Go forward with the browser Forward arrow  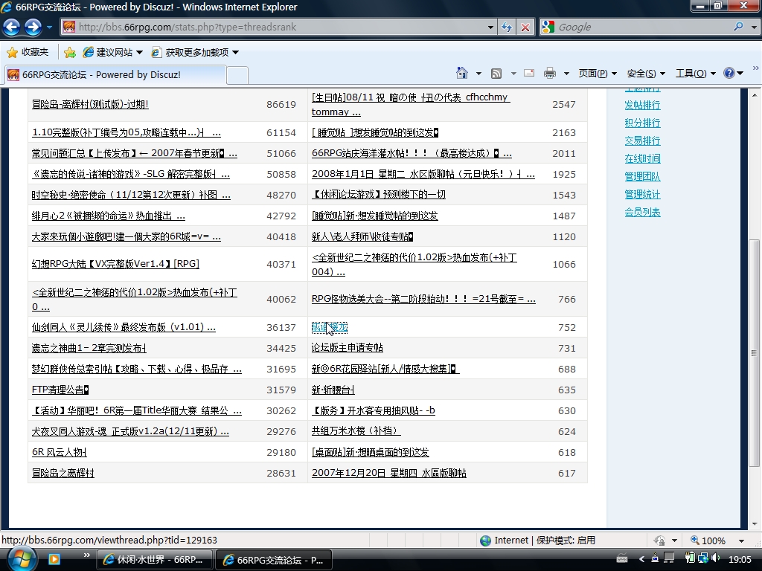point(33,28)
